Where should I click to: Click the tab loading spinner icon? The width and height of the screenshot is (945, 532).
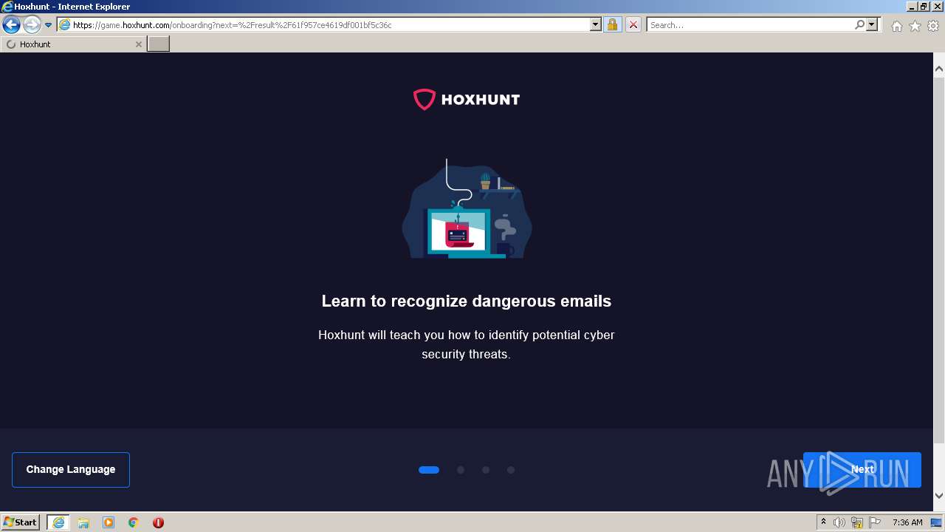tap(11, 44)
